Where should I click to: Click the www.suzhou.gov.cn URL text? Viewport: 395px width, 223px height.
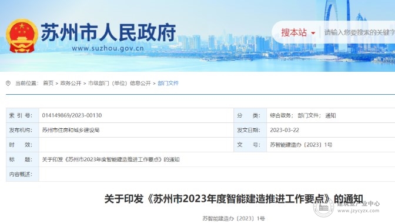pyautogui.click(x=108, y=48)
